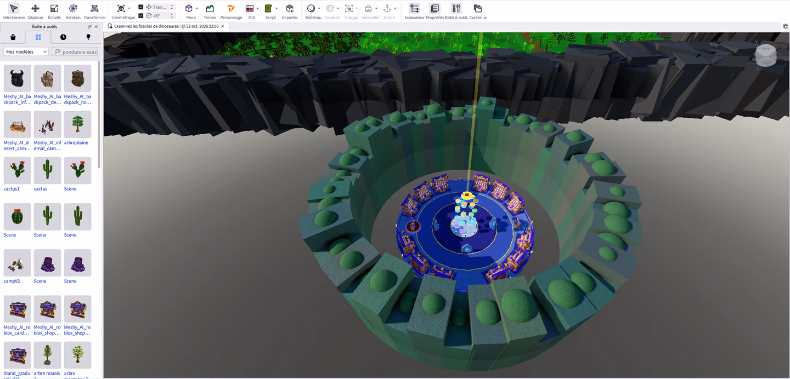Insert the arbreplaine tree model
The height and width of the screenshot is (379, 790).
(77, 124)
